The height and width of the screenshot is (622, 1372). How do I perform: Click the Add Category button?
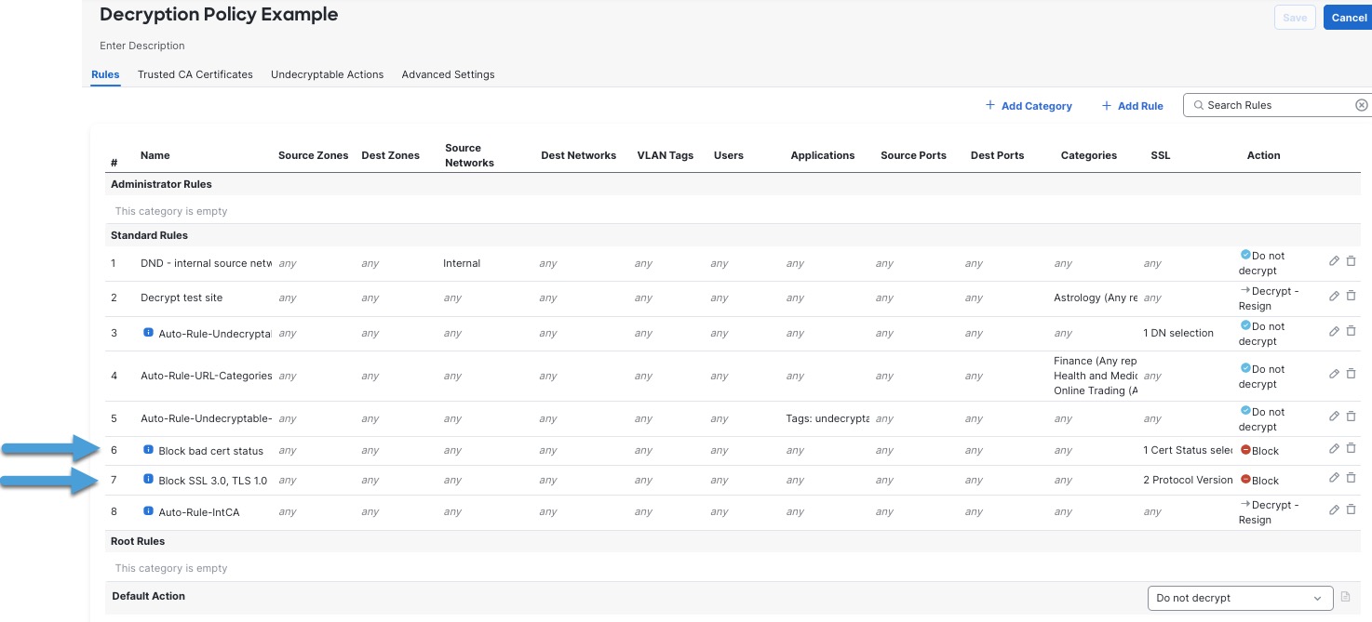(x=1029, y=106)
